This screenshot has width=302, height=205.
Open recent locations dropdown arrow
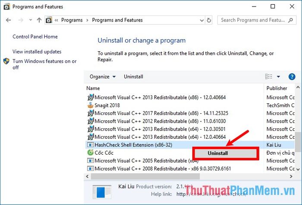(31, 20)
